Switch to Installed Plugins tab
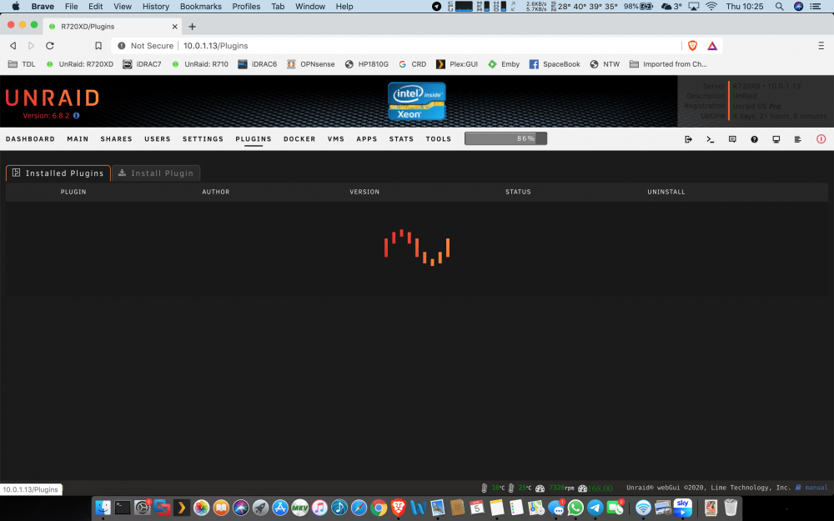Image resolution: width=834 pixels, height=521 pixels. (58, 173)
